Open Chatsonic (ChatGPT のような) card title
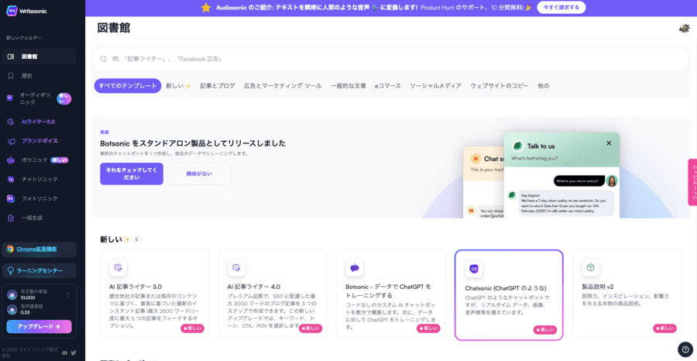This screenshot has height=361, width=697. pyautogui.click(x=506, y=288)
